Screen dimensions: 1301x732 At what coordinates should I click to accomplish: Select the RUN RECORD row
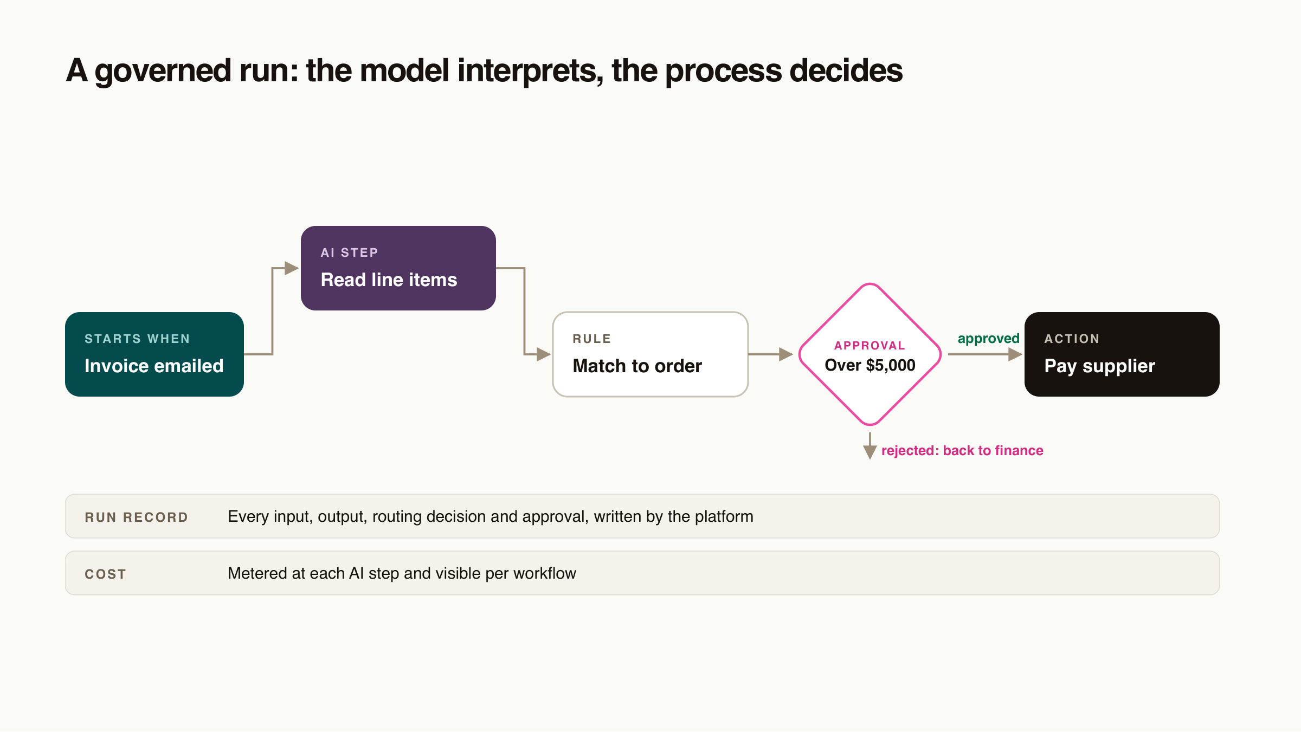pos(642,516)
